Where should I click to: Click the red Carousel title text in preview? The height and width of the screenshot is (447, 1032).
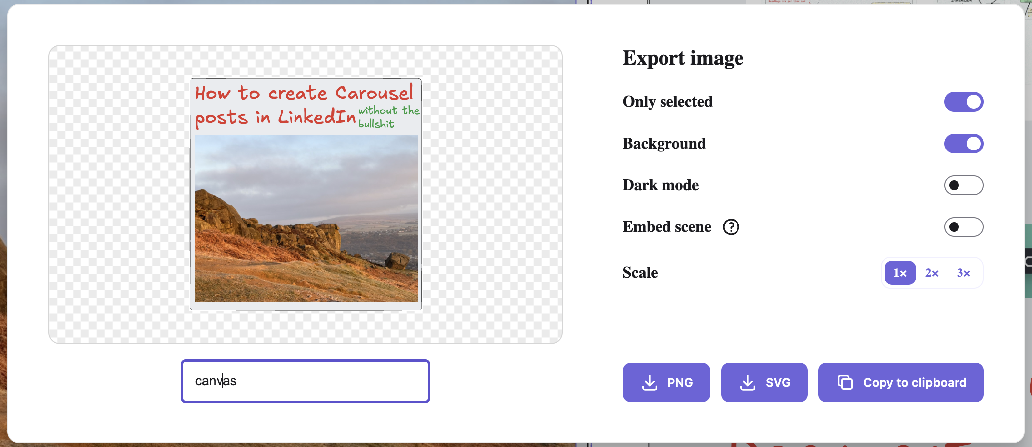pos(303,93)
